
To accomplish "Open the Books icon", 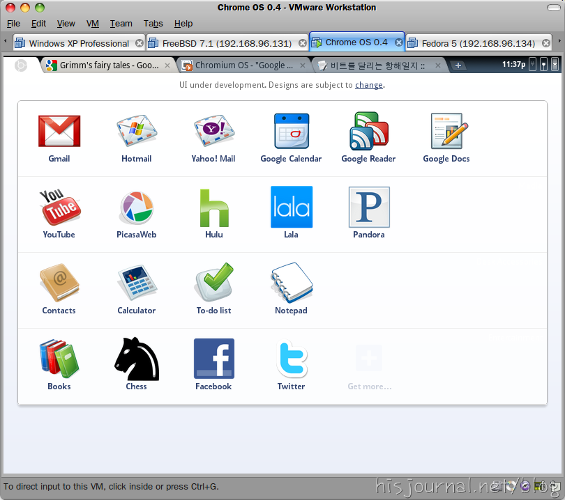I will 59,359.
